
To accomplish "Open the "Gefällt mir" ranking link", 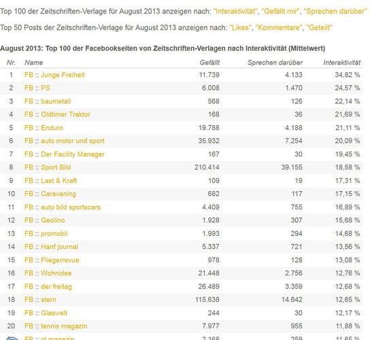I will (x=280, y=12).
